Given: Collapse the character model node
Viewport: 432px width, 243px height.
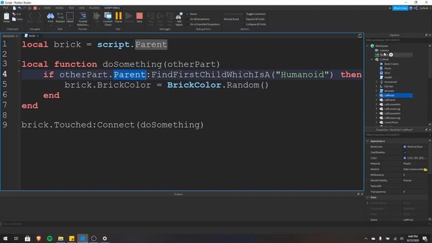Looking at the screenshot, I should tap(372, 59).
